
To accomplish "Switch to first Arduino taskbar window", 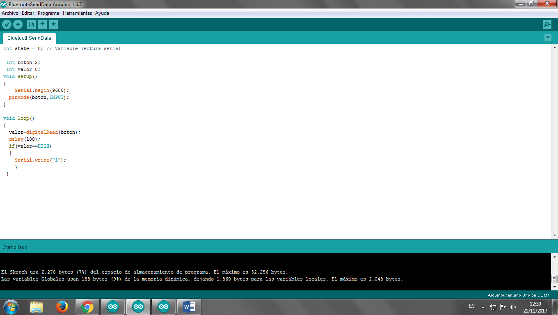I will pos(112,307).
